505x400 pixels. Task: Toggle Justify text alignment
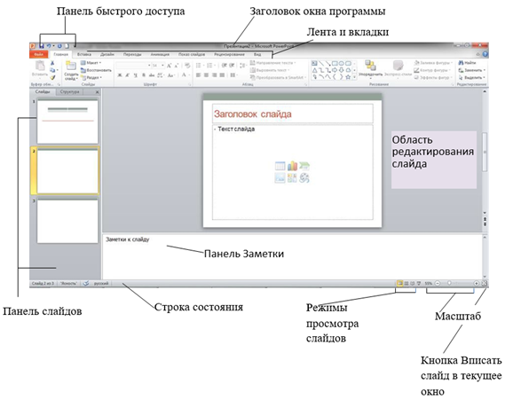tap(222, 75)
